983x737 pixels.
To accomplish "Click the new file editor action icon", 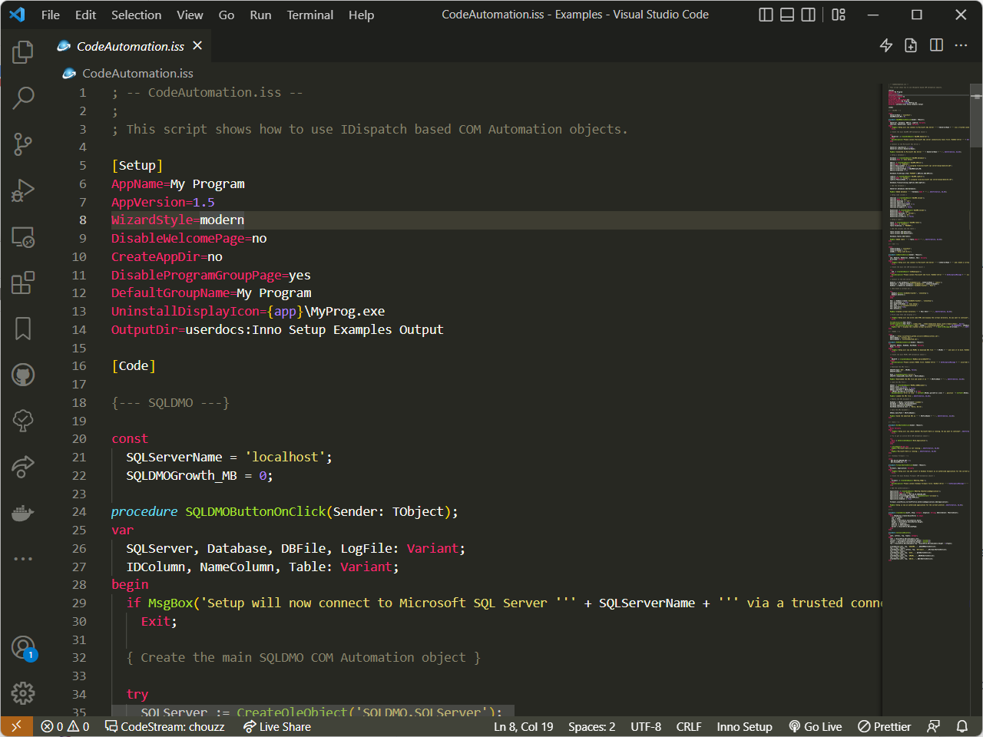I will point(911,45).
